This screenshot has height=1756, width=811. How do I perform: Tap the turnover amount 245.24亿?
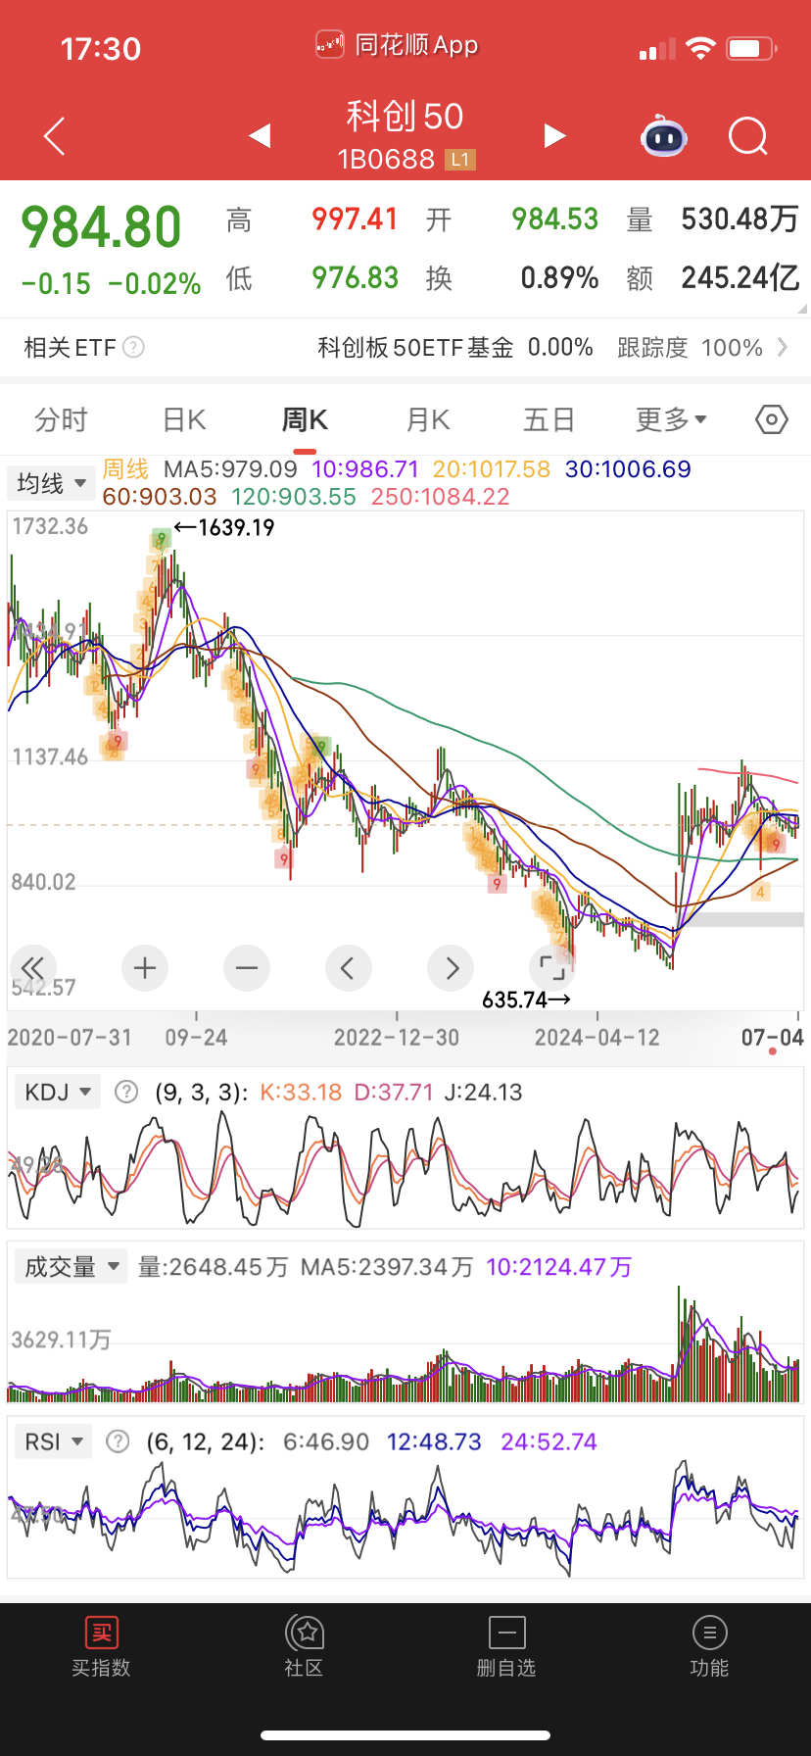pyautogui.click(x=740, y=277)
